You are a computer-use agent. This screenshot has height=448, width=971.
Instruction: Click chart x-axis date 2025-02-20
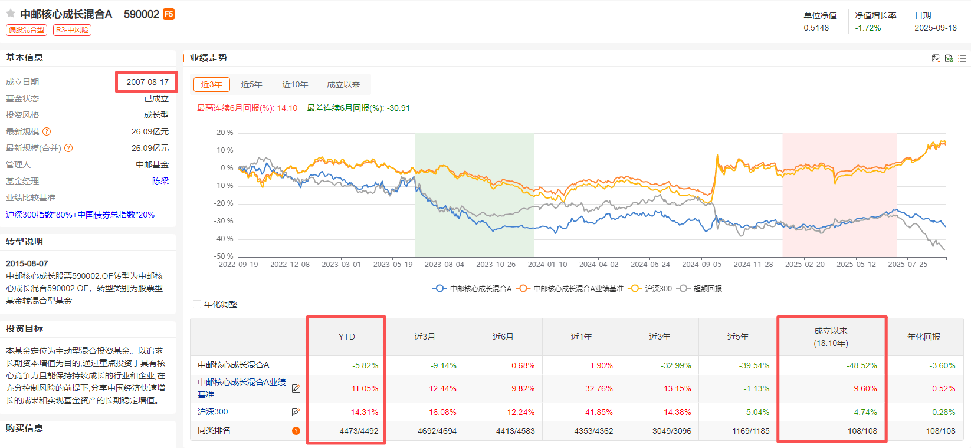[805, 265]
